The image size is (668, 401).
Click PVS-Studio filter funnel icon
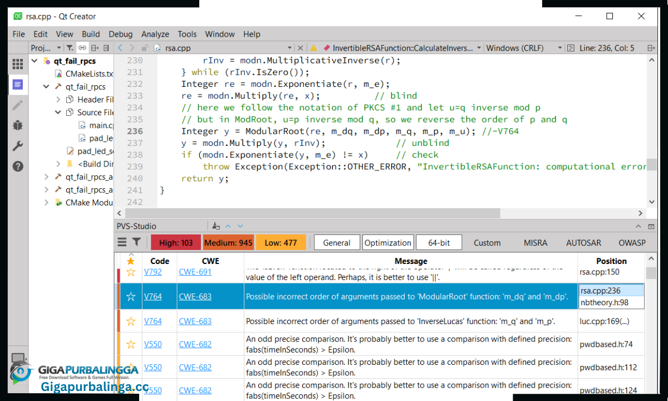click(x=136, y=242)
